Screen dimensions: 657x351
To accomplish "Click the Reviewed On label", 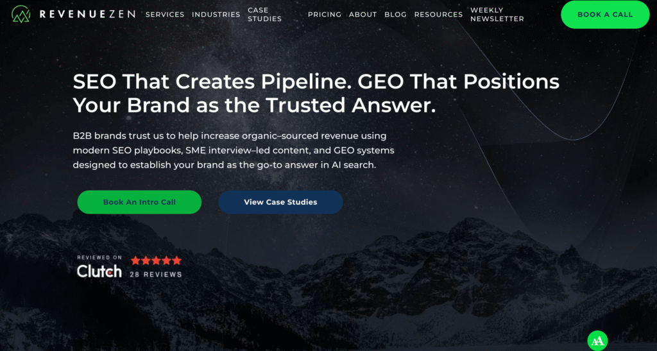I will (99, 257).
